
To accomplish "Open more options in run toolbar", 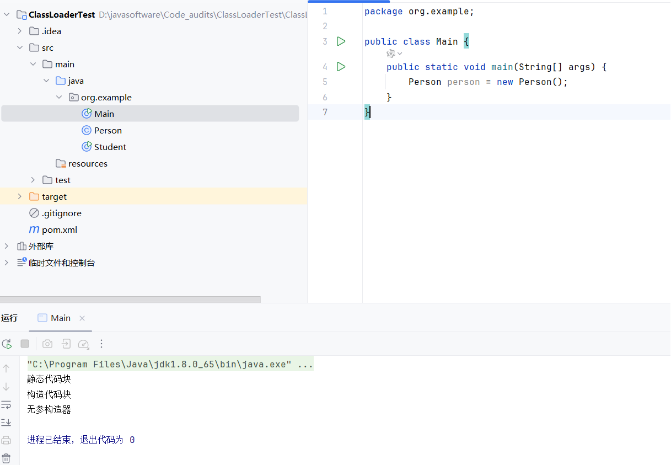I will (x=101, y=344).
